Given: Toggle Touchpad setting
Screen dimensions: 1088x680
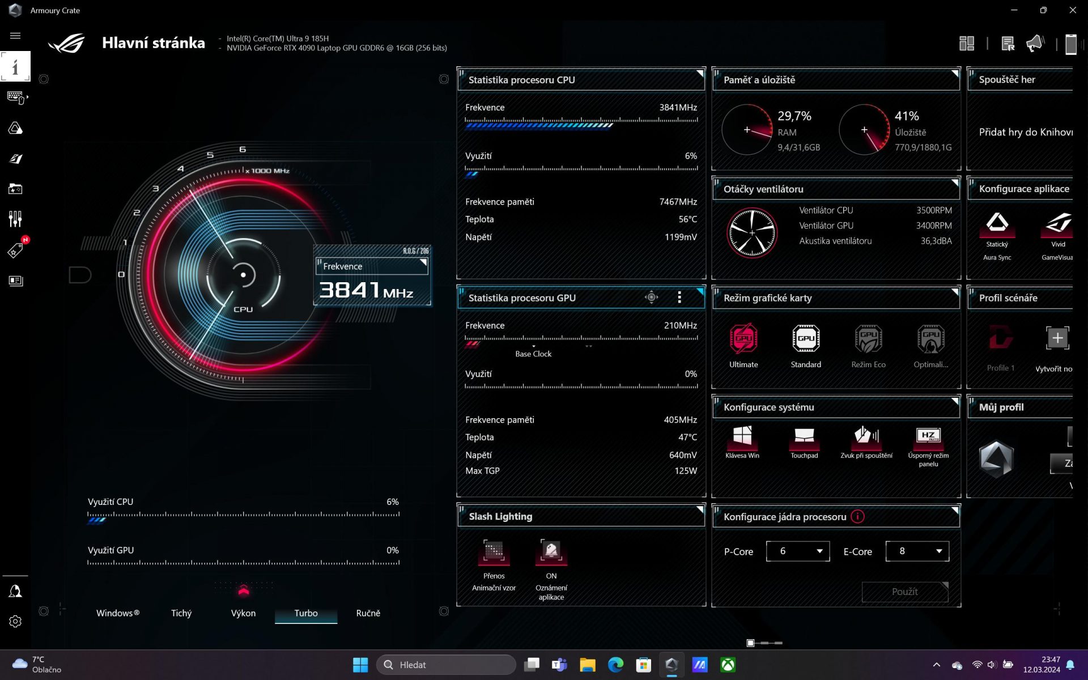Looking at the screenshot, I should (804, 442).
